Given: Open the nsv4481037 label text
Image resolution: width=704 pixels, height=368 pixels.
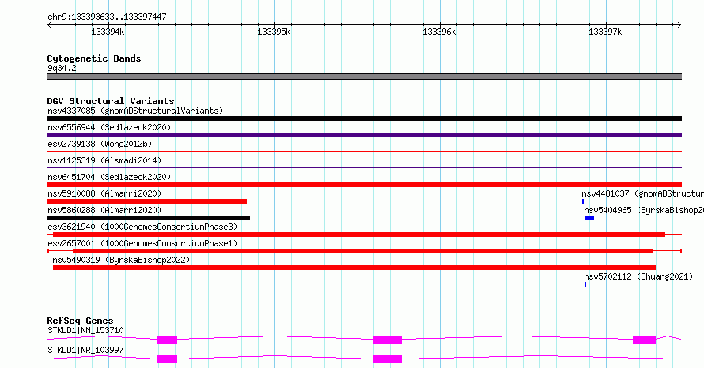Looking at the screenshot, I should point(642,193).
